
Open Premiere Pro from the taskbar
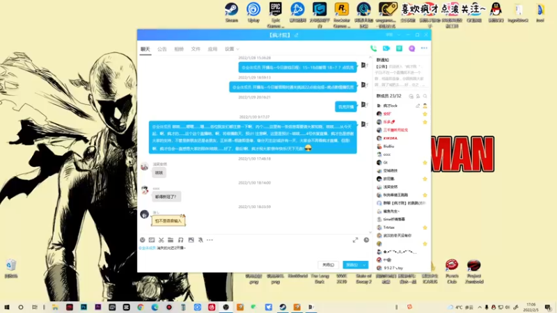[x=98, y=307]
